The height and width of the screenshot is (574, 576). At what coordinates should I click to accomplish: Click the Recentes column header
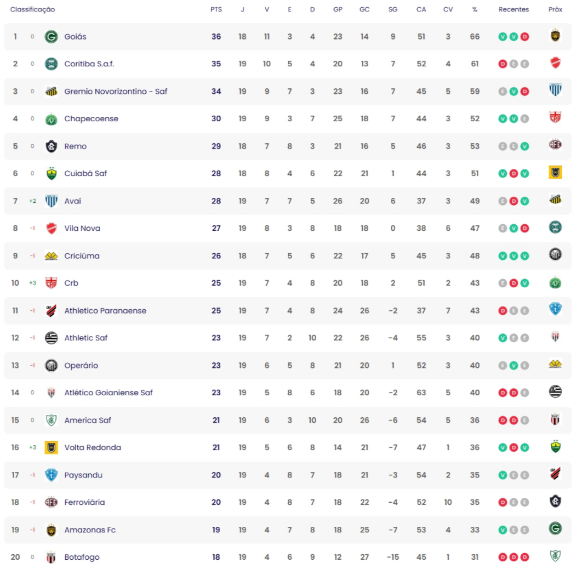513,9
